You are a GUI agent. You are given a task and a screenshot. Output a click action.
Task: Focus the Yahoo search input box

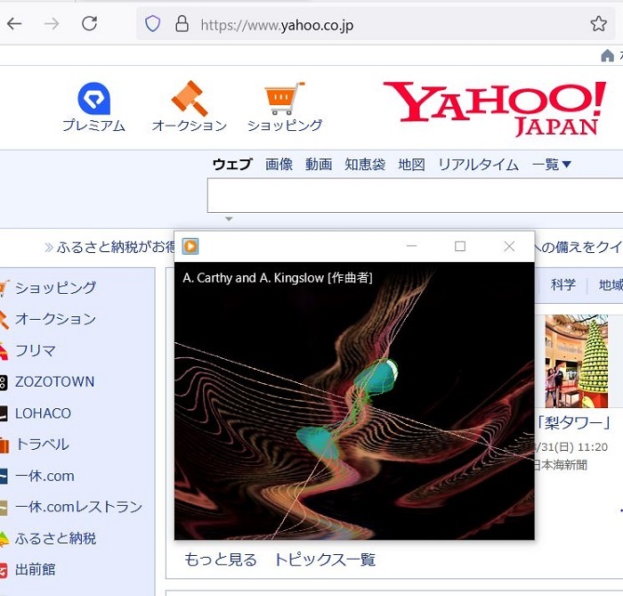click(x=415, y=196)
